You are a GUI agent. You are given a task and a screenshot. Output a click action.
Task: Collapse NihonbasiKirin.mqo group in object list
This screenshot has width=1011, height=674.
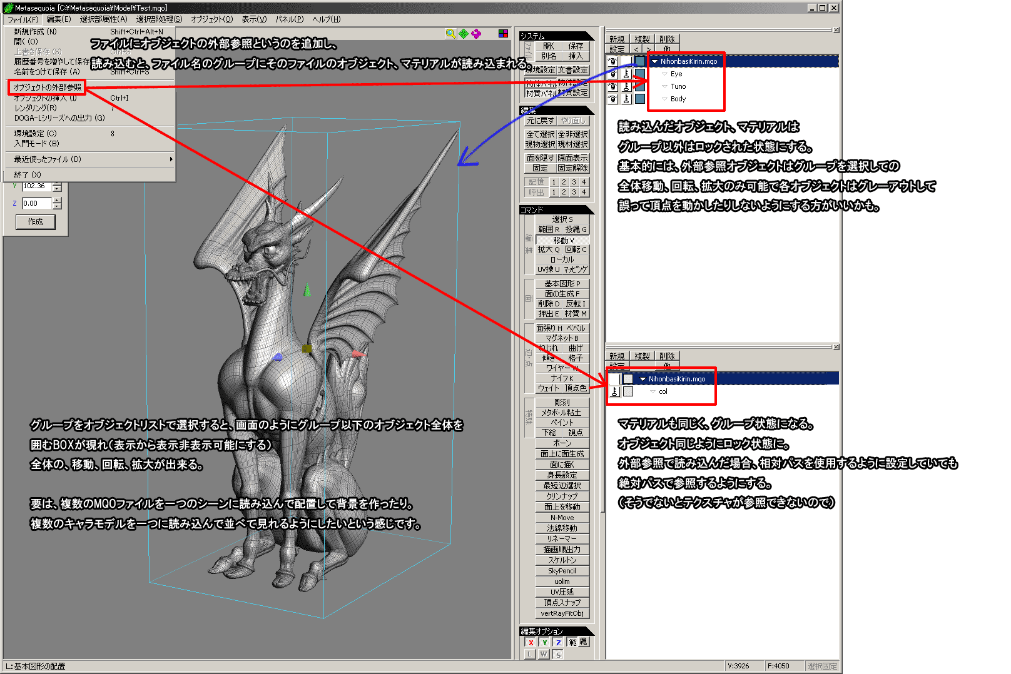pyautogui.click(x=655, y=61)
